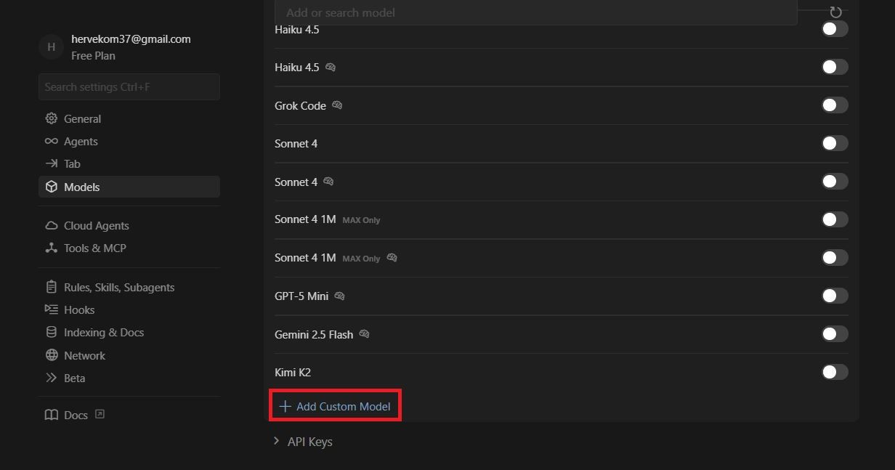The width and height of the screenshot is (895, 470).
Task: Click the Models cube icon
Action: (51, 187)
